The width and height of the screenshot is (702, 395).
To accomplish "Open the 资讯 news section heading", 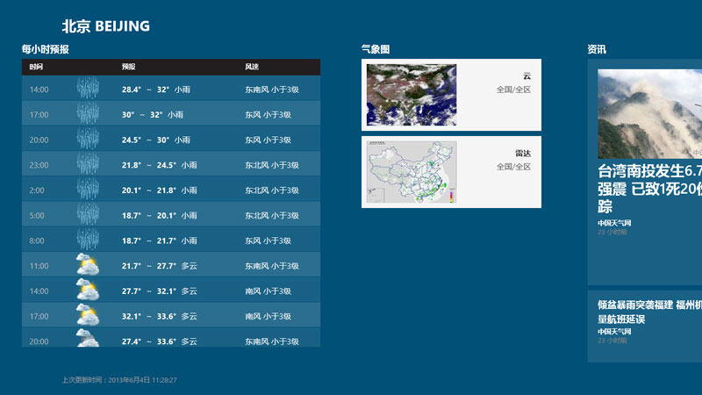I will (597, 49).
